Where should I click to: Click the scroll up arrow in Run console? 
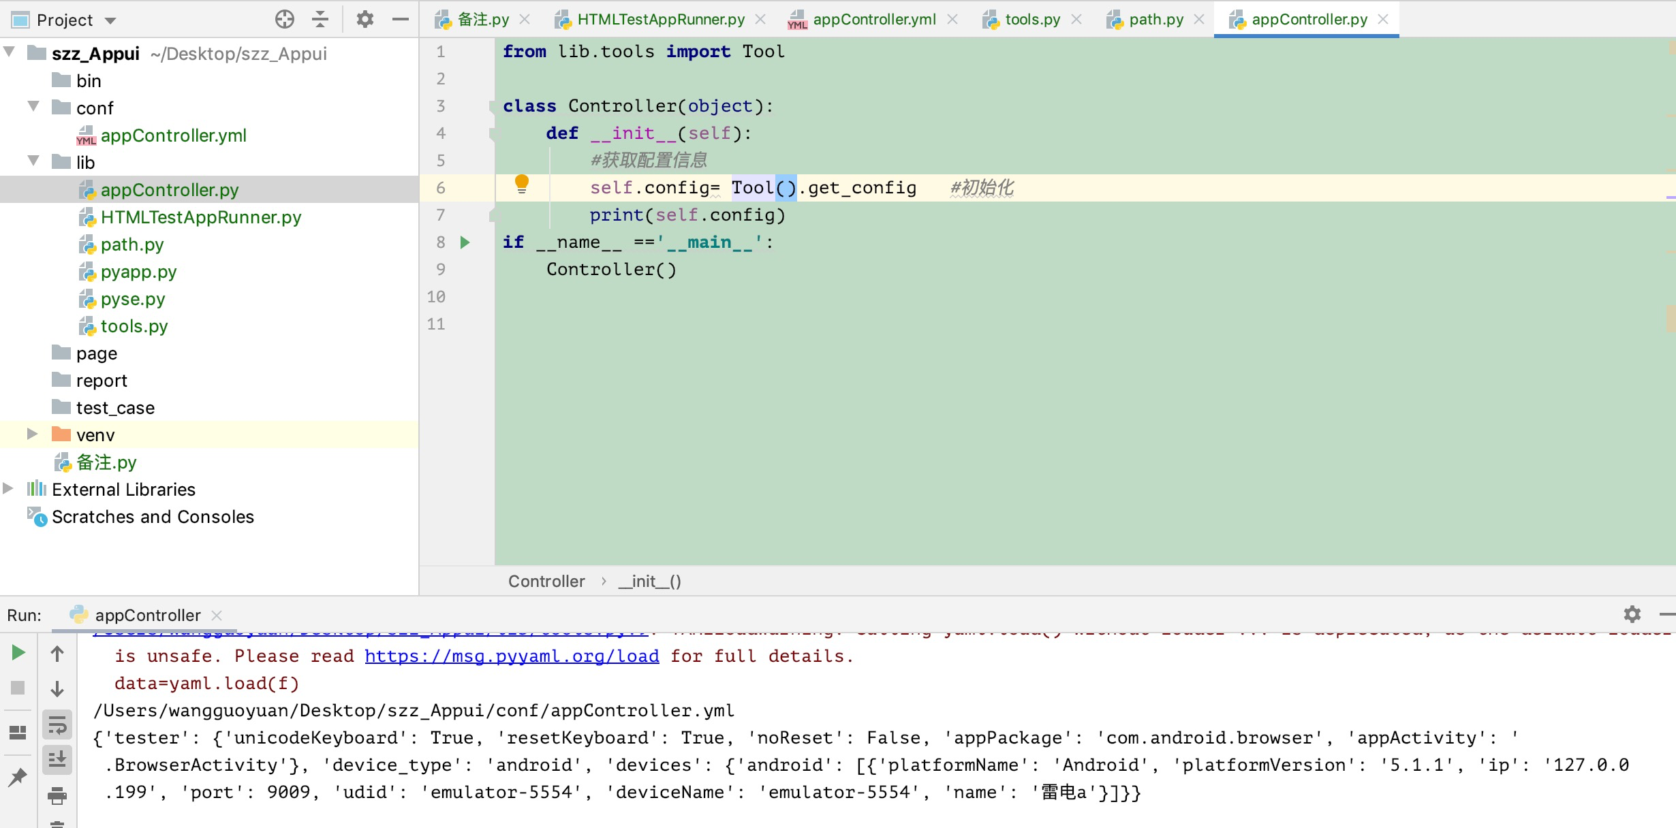(x=57, y=654)
